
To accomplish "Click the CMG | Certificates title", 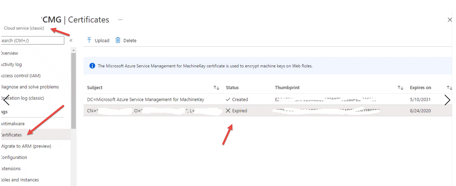I will [x=76, y=20].
